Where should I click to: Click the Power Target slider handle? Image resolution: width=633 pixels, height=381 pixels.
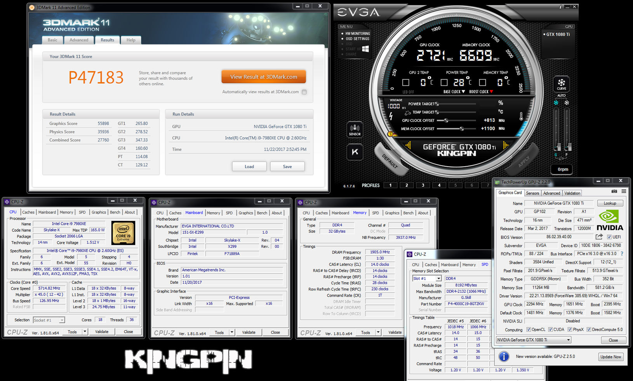pos(437,104)
